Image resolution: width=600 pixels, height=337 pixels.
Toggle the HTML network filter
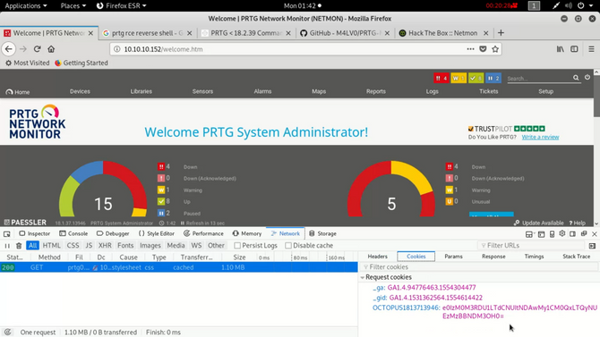click(x=52, y=245)
